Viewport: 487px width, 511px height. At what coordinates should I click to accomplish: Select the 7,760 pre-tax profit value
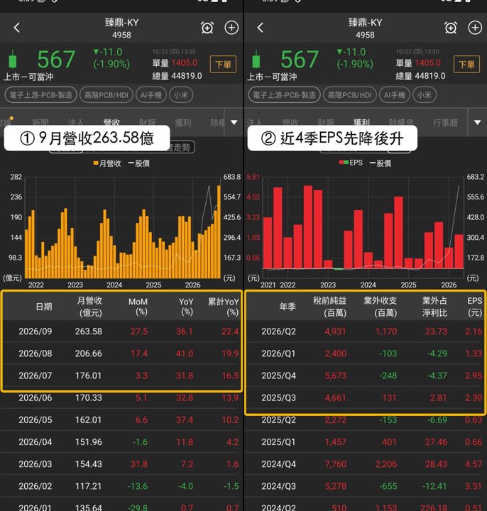click(335, 464)
